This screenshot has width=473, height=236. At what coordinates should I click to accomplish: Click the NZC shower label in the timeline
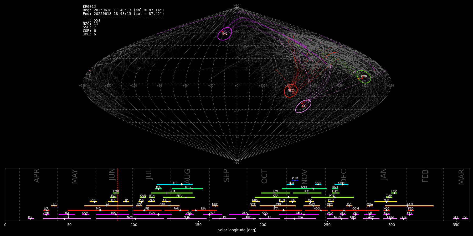coord(130,217)
